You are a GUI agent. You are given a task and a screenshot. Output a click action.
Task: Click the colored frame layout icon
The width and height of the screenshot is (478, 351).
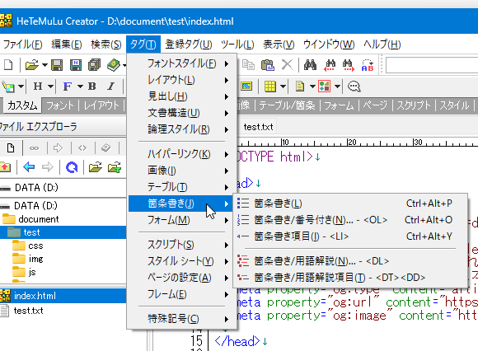(325, 87)
